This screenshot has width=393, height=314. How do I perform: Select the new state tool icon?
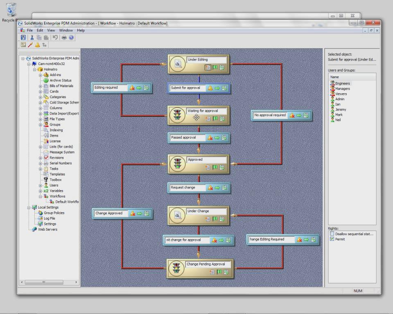(x=23, y=45)
